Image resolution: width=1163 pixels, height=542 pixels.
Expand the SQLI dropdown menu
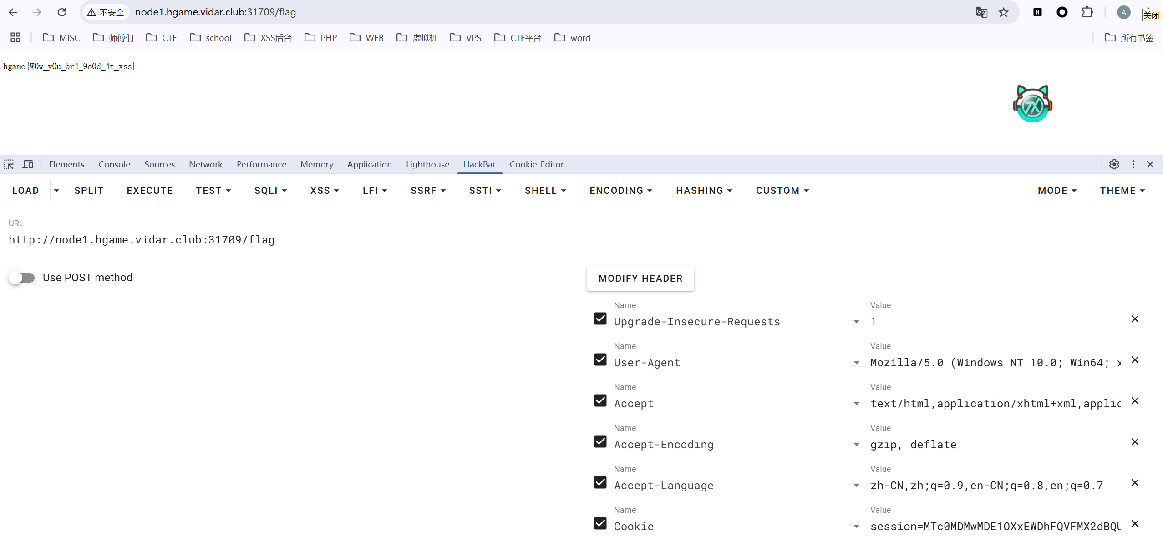click(270, 191)
